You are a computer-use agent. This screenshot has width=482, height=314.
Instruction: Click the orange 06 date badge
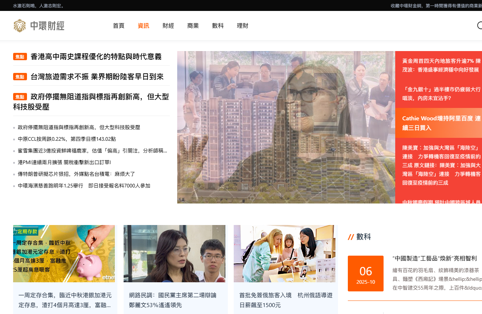pyautogui.click(x=365, y=274)
